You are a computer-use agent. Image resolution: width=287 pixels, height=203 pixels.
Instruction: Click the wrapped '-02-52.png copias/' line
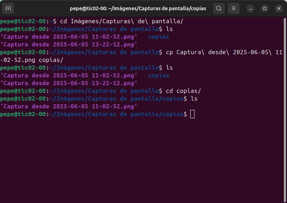point(32,60)
